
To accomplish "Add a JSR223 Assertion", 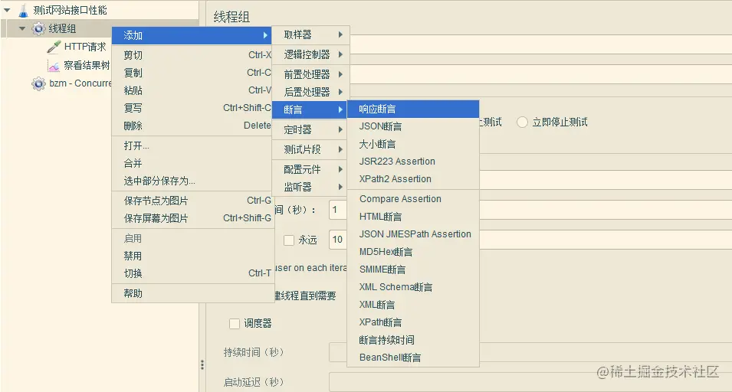I will click(x=413, y=162).
